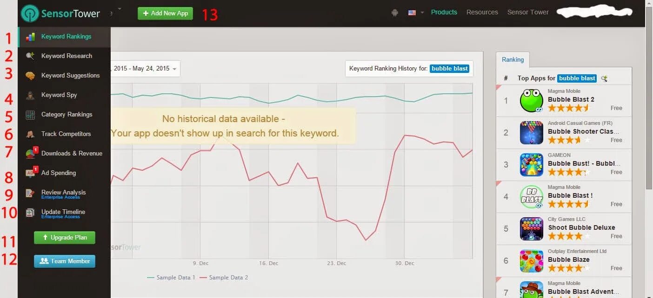Open Keyword Rankings bar chart icon
Image resolution: width=653 pixels, height=298 pixels.
[x=30, y=37]
